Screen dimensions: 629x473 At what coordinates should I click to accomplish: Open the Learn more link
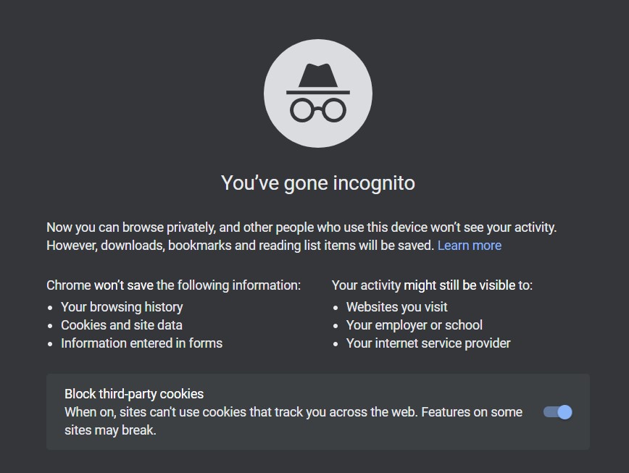click(x=470, y=246)
